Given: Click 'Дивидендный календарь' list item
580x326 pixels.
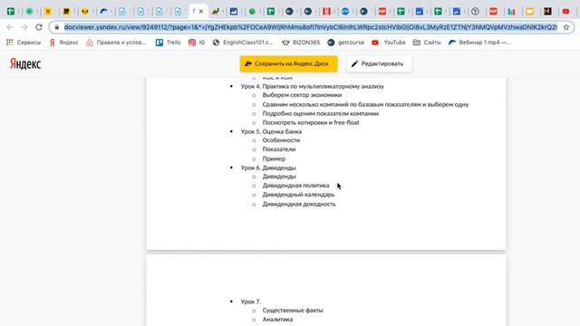Looking at the screenshot, I should coord(298,195).
